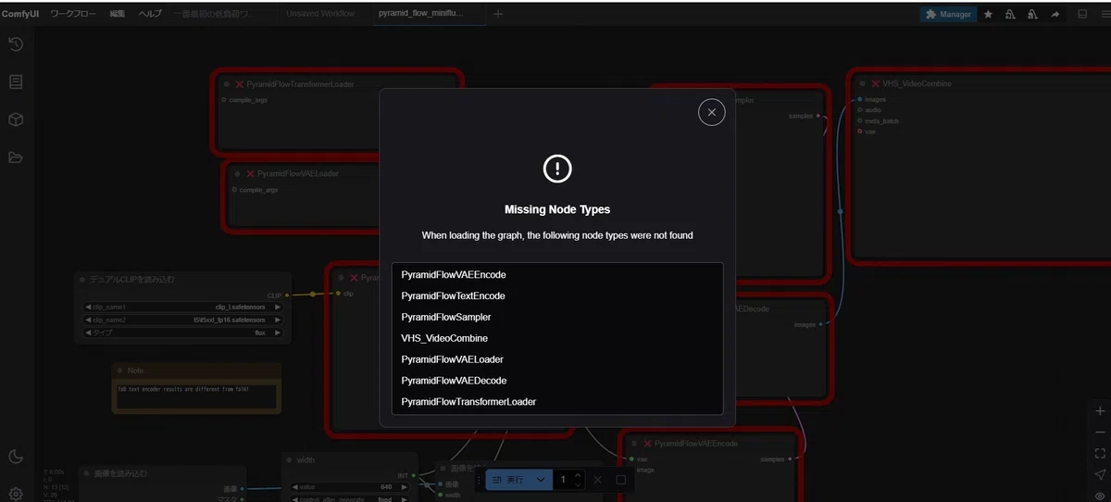
Task: Open settings gear icon
Action: click(16, 494)
